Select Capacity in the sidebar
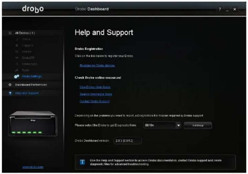The image size is (248, 174). pyautogui.click(x=28, y=45)
